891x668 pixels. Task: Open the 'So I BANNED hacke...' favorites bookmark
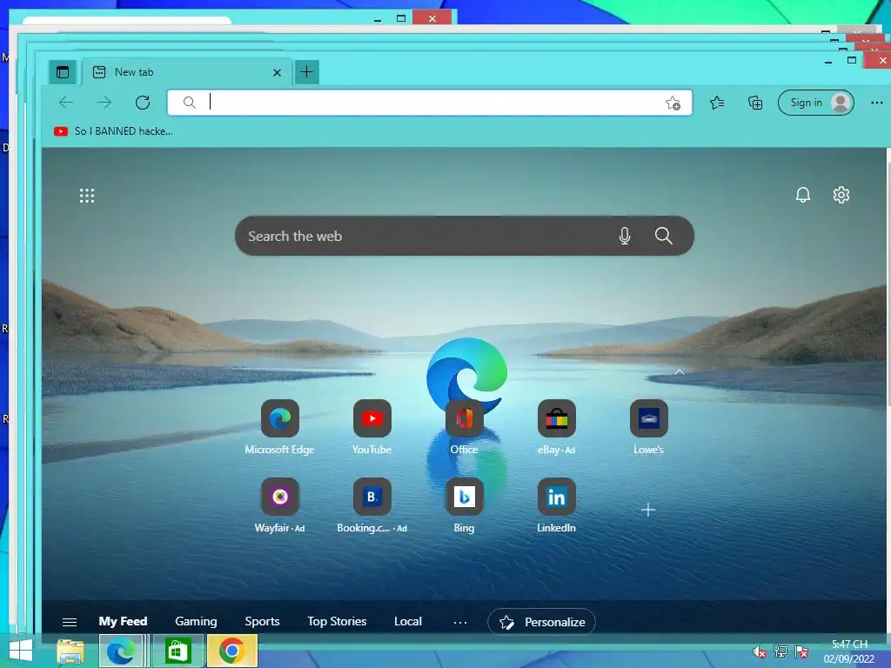click(113, 131)
